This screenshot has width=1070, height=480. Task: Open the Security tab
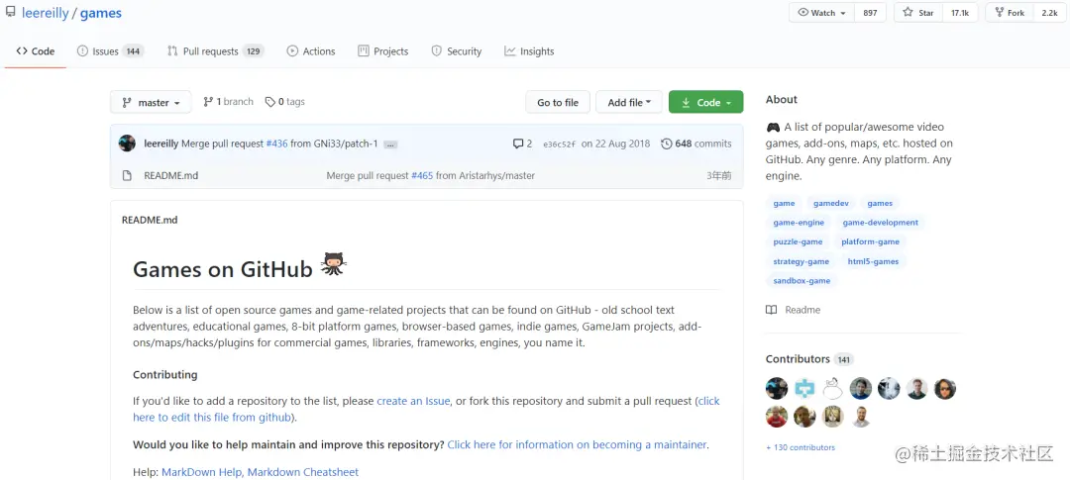457,51
